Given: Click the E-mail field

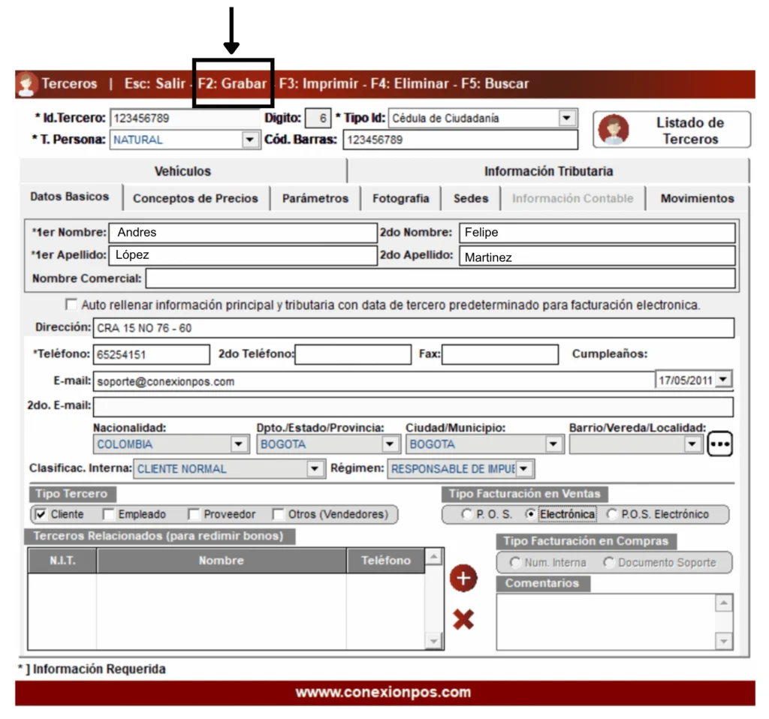Looking at the screenshot, I should 374,381.
